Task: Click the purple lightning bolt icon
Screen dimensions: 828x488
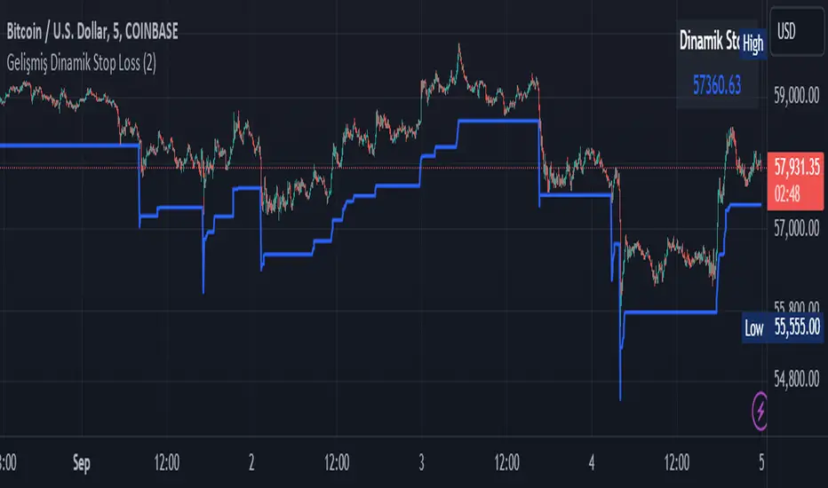Action: (x=760, y=409)
